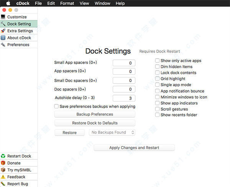This screenshot has height=187, width=230.
Task: Click Restore Dock to Defaults button
Action: tap(95, 123)
